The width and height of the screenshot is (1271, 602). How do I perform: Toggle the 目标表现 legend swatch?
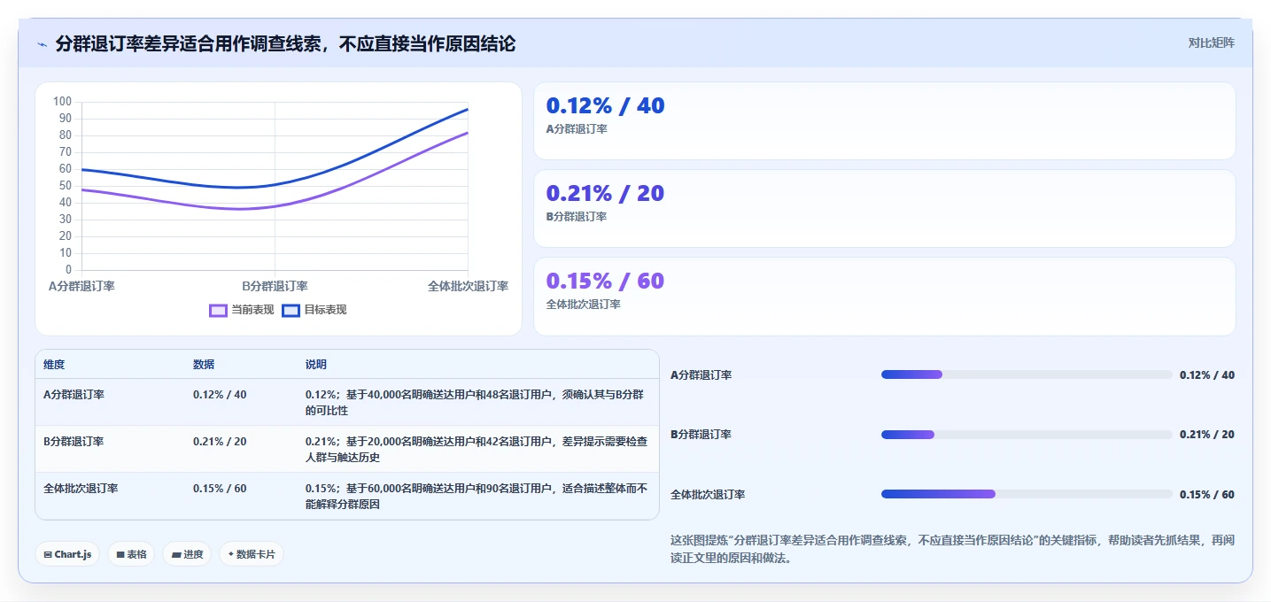291,310
